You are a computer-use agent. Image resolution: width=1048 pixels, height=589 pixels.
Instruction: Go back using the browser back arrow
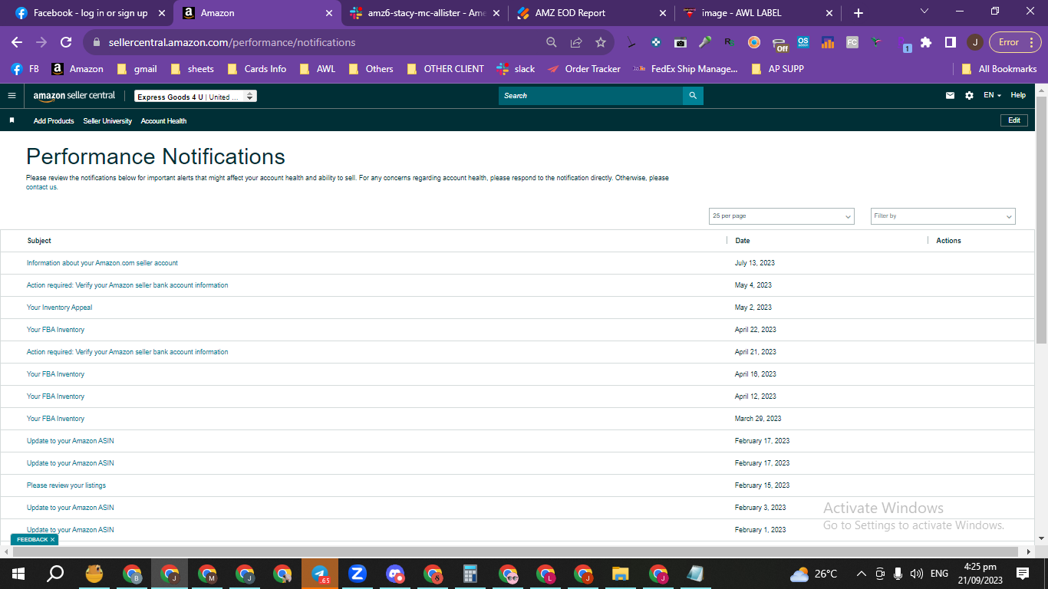pyautogui.click(x=17, y=42)
